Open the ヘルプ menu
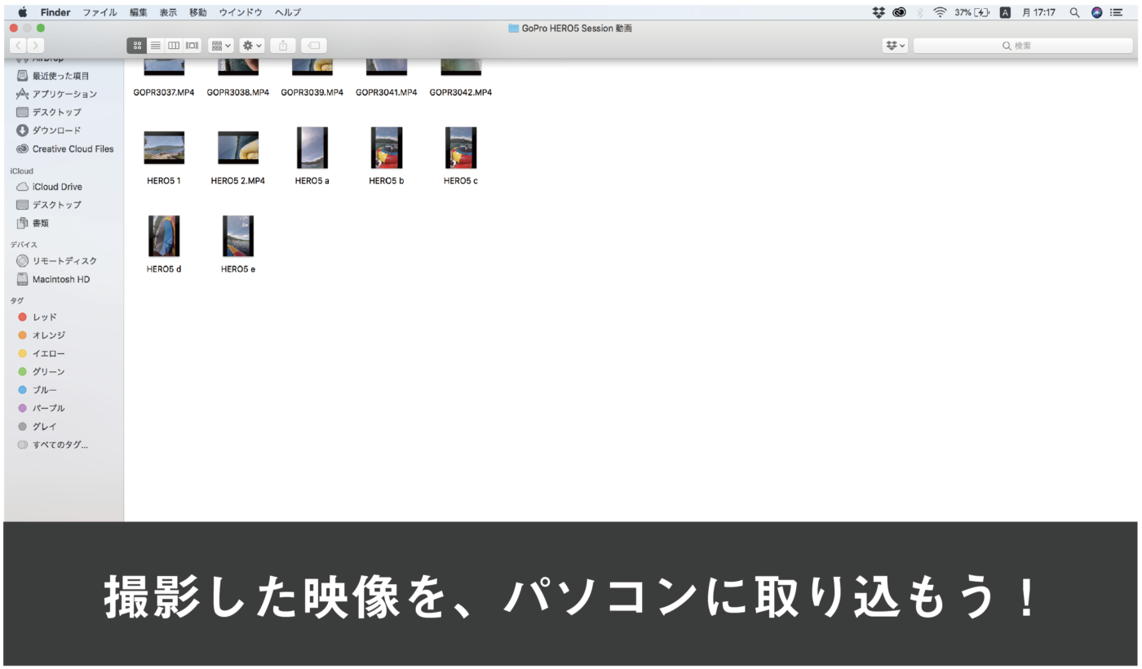This screenshot has height=669, width=1142. pos(288,12)
